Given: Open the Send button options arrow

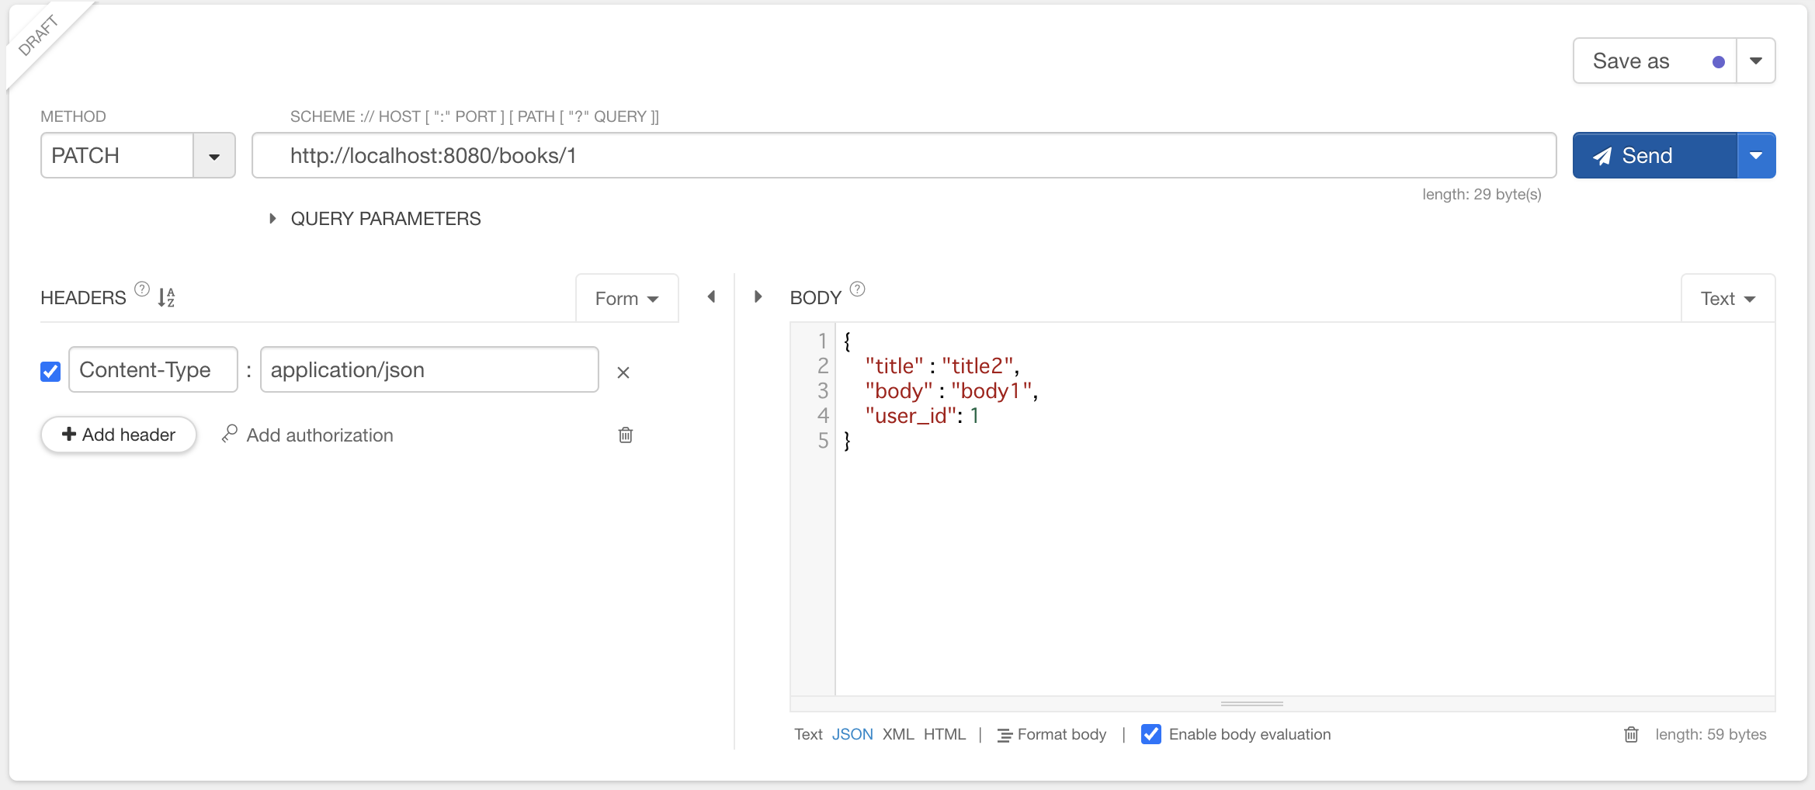Looking at the screenshot, I should [x=1756, y=156].
